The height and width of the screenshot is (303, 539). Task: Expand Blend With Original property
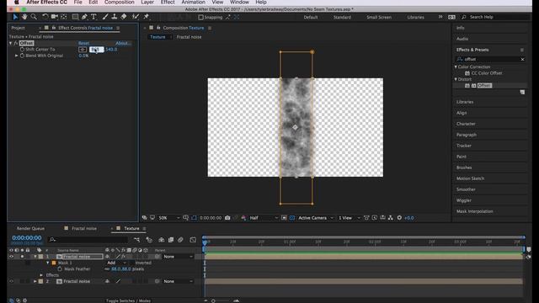point(16,56)
